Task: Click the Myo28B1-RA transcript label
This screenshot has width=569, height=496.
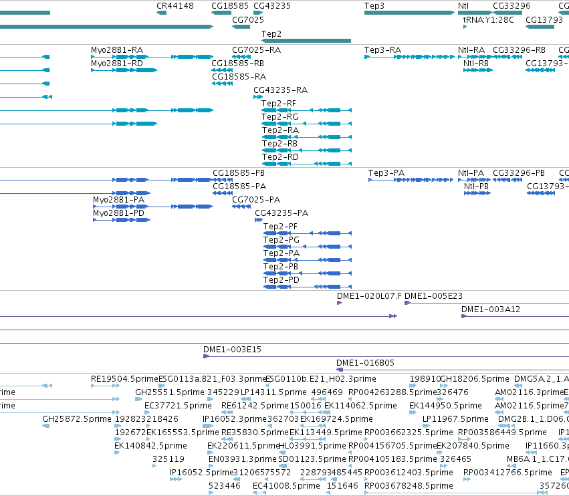Action: tap(117, 50)
